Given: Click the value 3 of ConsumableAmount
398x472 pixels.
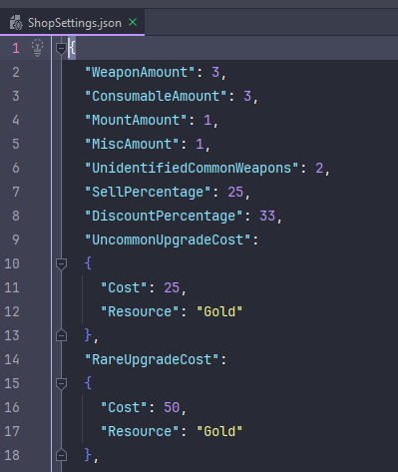Looking at the screenshot, I should pos(247,96).
